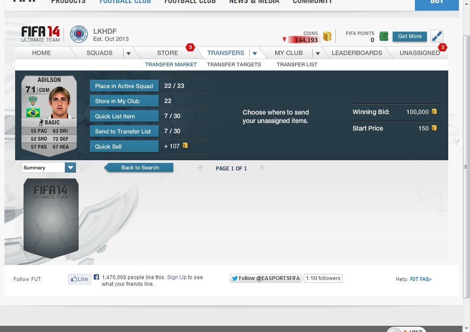This screenshot has width=470, height=332.
Task: Go to the previous page arrow
Action: 200,168
